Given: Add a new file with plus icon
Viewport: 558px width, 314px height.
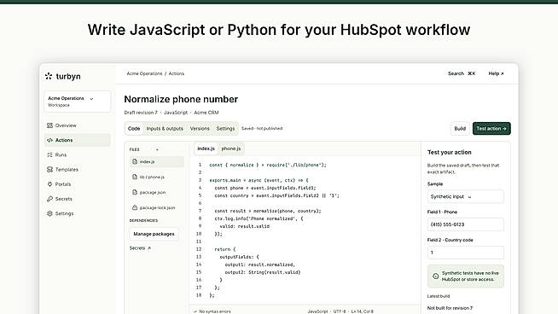Looking at the screenshot, I should tap(157, 149).
